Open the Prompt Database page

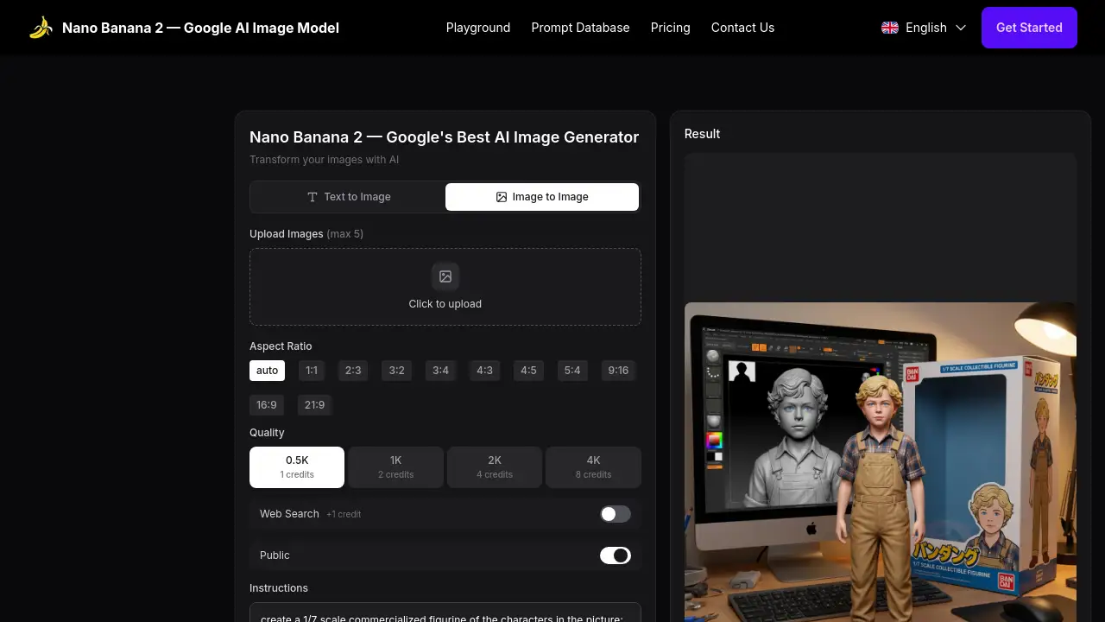(581, 28)
